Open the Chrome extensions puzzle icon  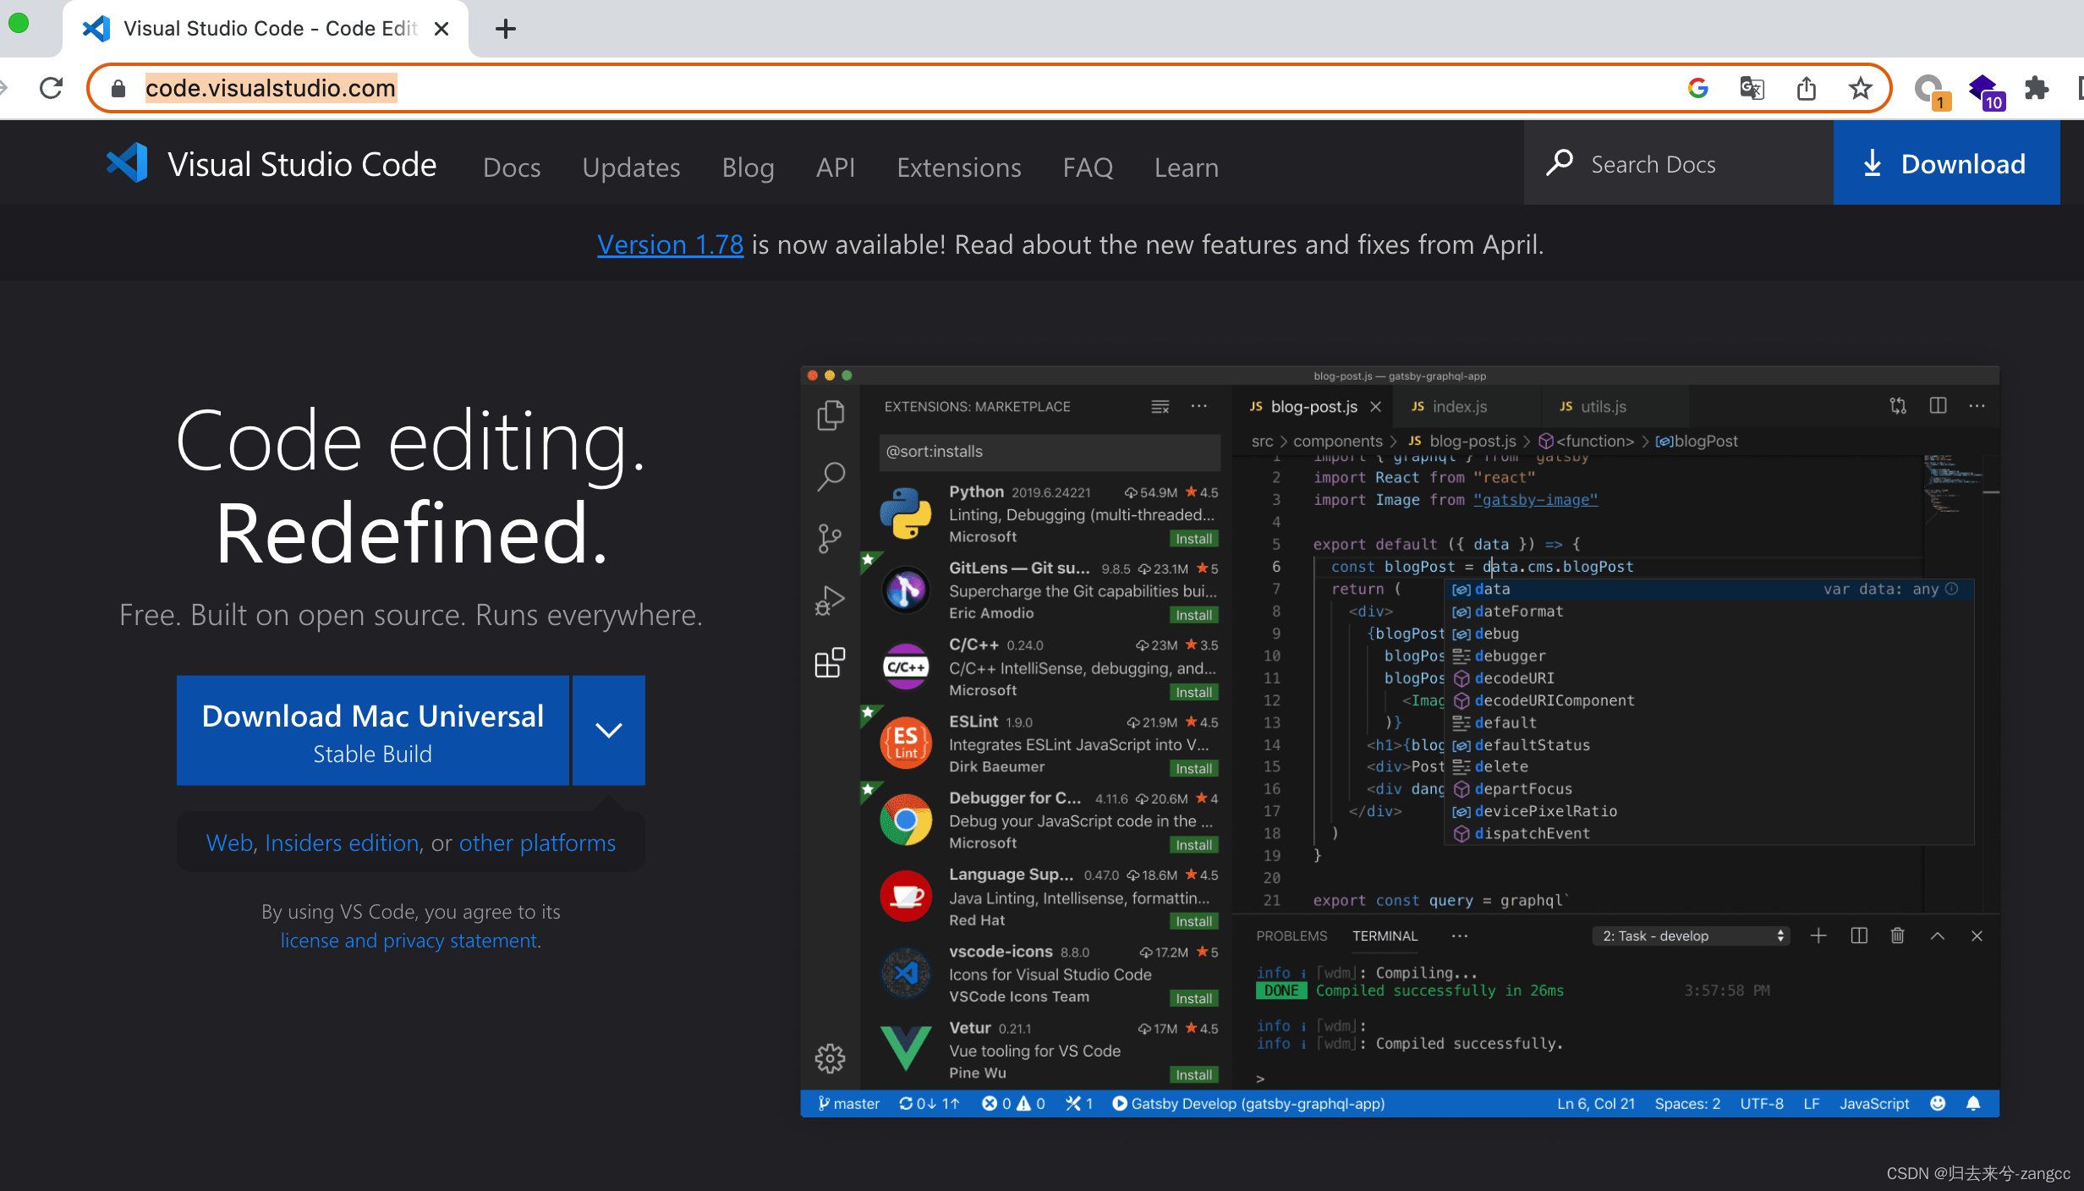[x=2037, y=88]
